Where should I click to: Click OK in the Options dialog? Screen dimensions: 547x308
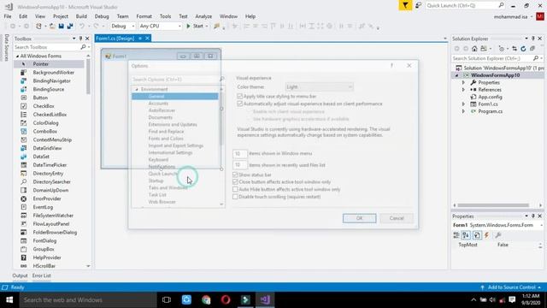pyautogui.click(x=359, y=218)
